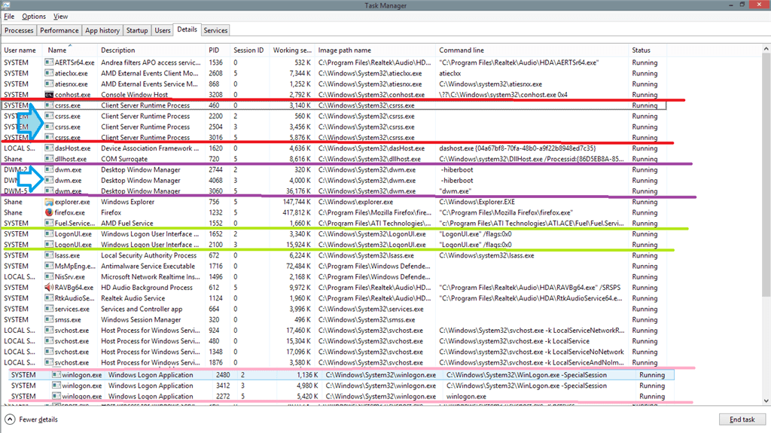This screenshot has width=771, height=433.
Task: Click the explorer.exe folder icon
Action: point(49,202)
